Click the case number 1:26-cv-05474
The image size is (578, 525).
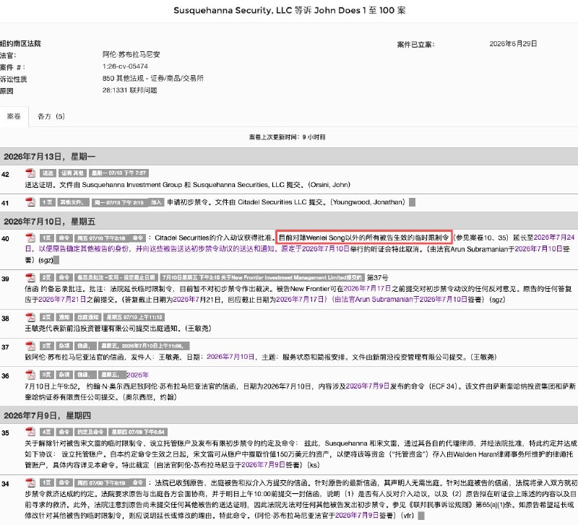point(125,66)
